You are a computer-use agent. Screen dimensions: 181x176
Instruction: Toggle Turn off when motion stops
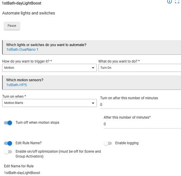tap(8, 123)
